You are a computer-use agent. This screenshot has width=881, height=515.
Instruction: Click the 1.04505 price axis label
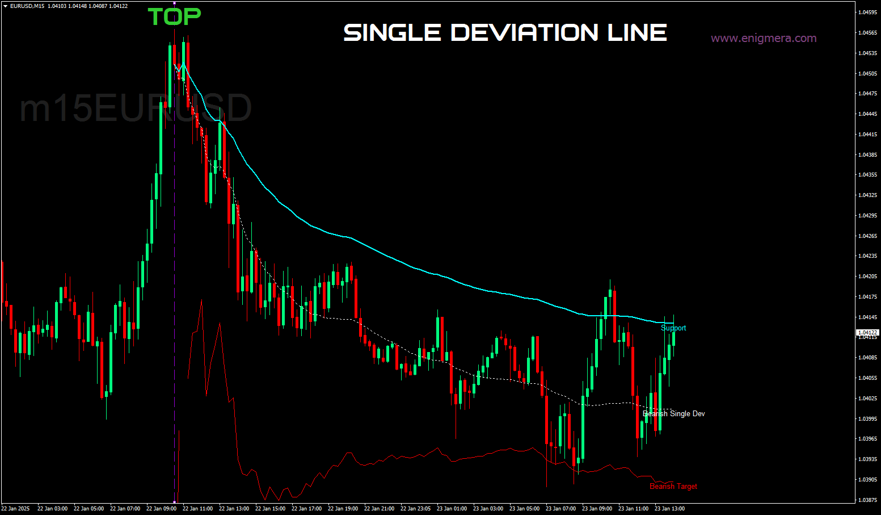point(868,74)
